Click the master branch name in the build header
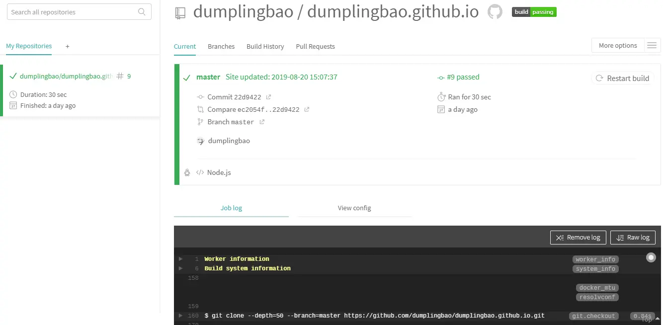This screenshot has width=663, height=325. point(208,77)
